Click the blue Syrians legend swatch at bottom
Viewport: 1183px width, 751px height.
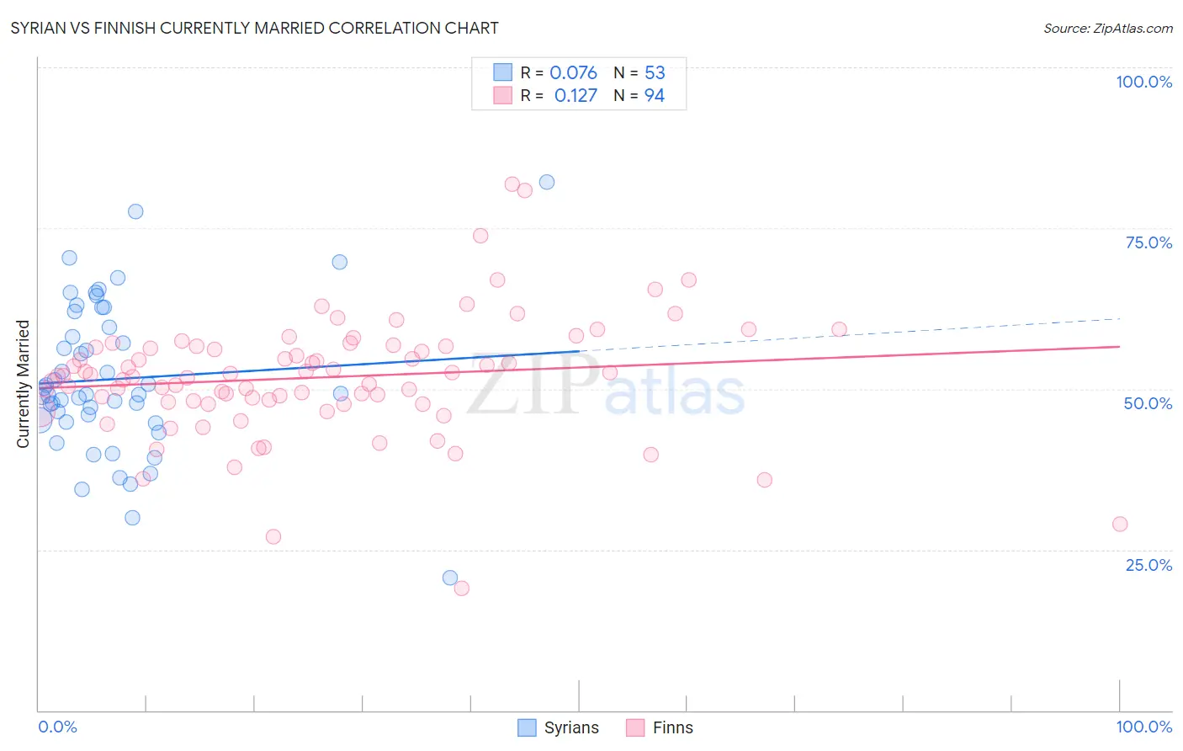click(527, 727)
